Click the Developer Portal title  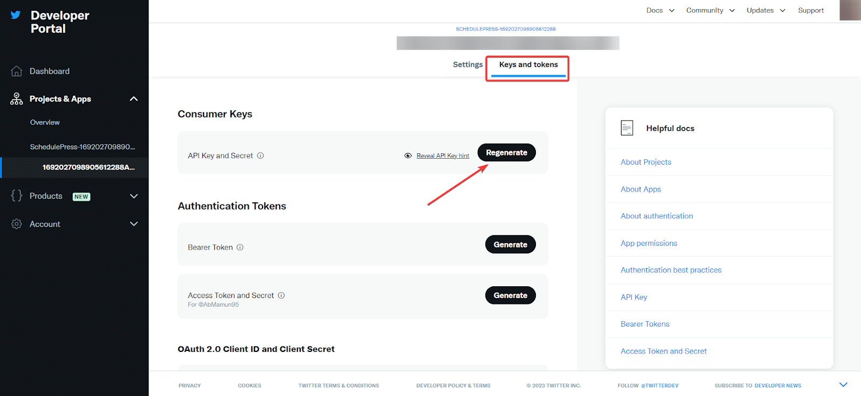tap(60, 22)
